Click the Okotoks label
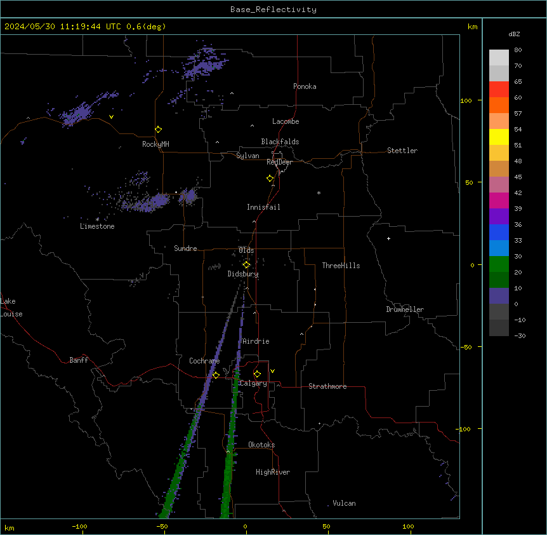The image size is (547, 535). pyautogui.click(x=261, y=445)
